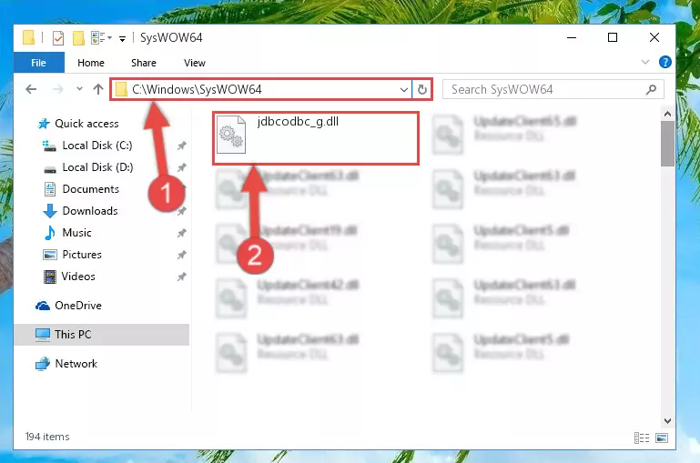Switch to Details view icon in status bar
The width and height of the screenshot is (700, 463).
(642, 438)
